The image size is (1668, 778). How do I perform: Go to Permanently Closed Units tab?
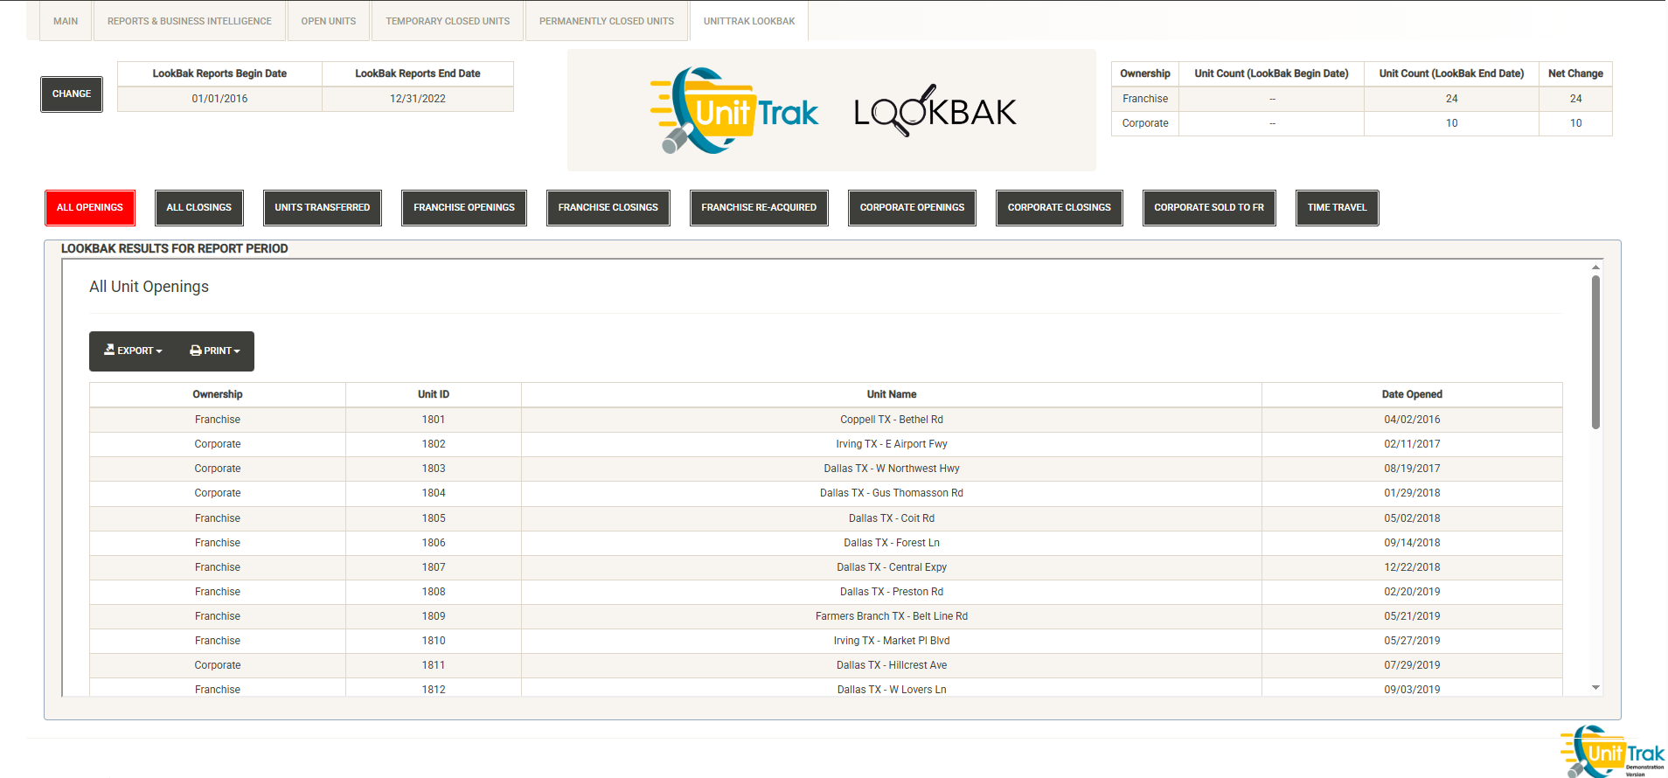pos(607,21)
